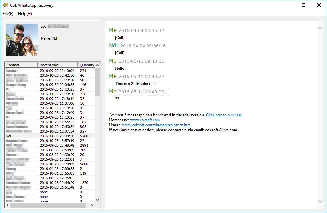The image size is (327, 213).
Task: Click the 'Click here to purchase' link
Action: tap(224, 115)
